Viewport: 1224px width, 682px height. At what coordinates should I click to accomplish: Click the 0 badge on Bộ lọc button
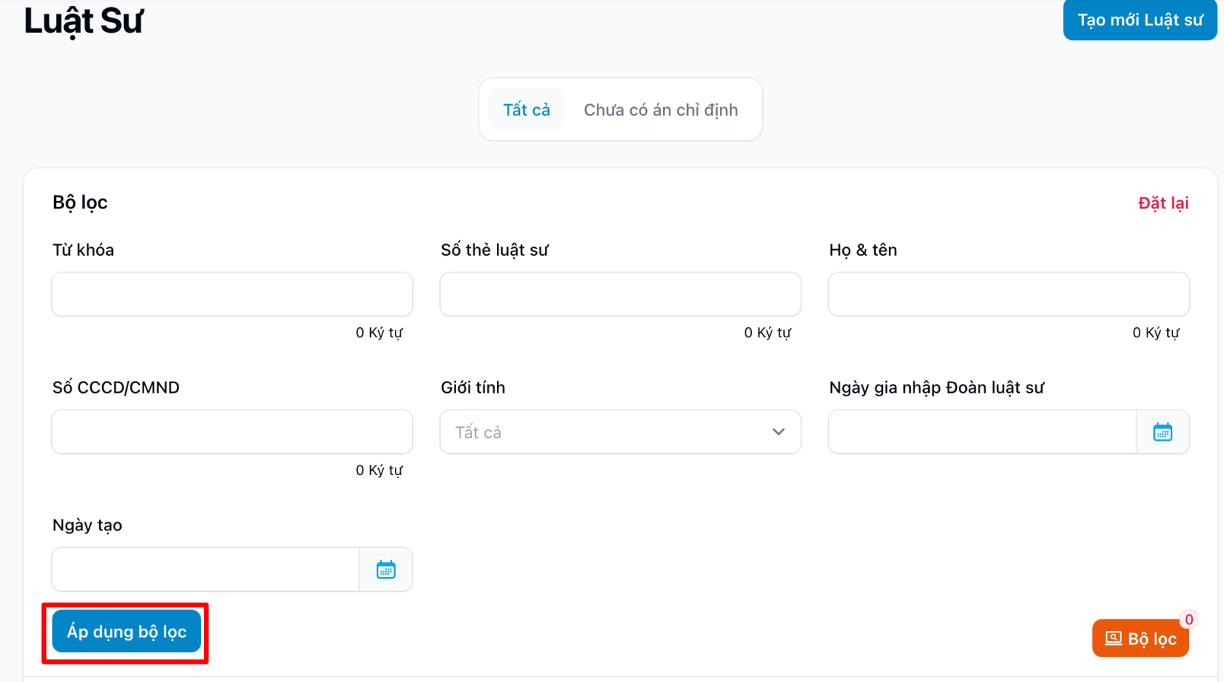click(1188, 619)
